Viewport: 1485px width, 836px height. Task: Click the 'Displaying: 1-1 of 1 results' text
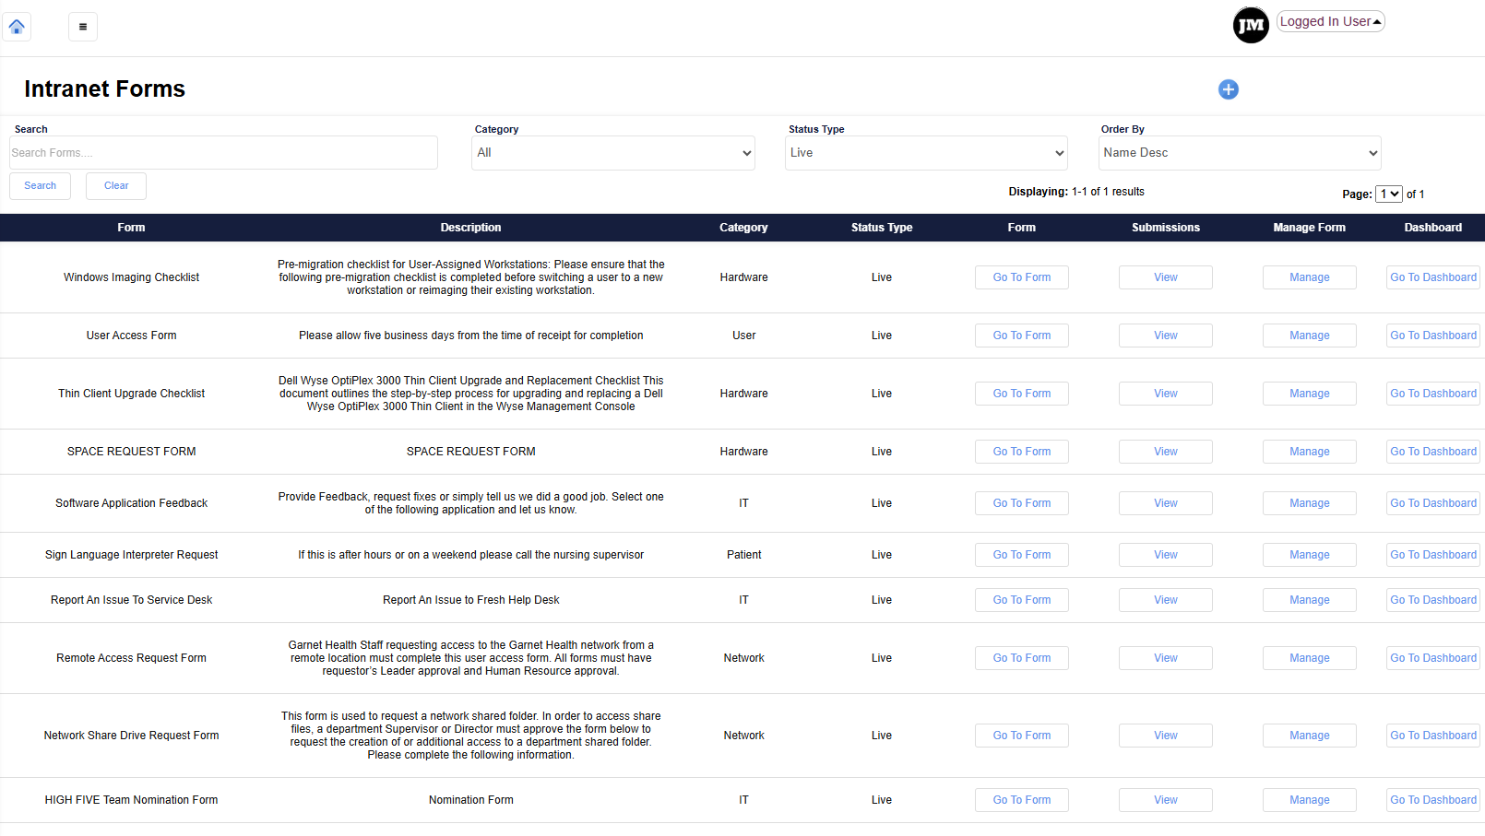[1076, 192]
